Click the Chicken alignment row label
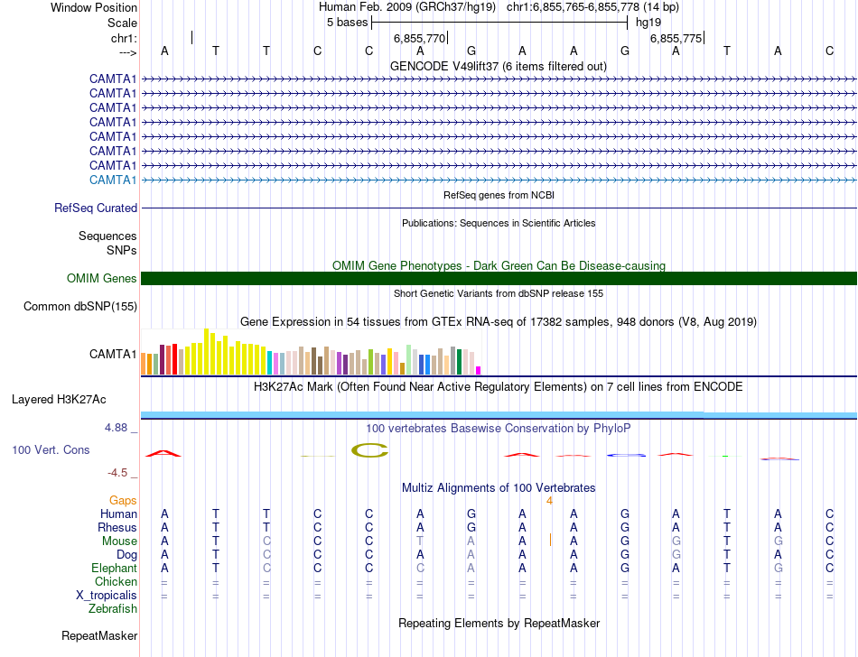858x657 pixels. (x=116, y=581)
